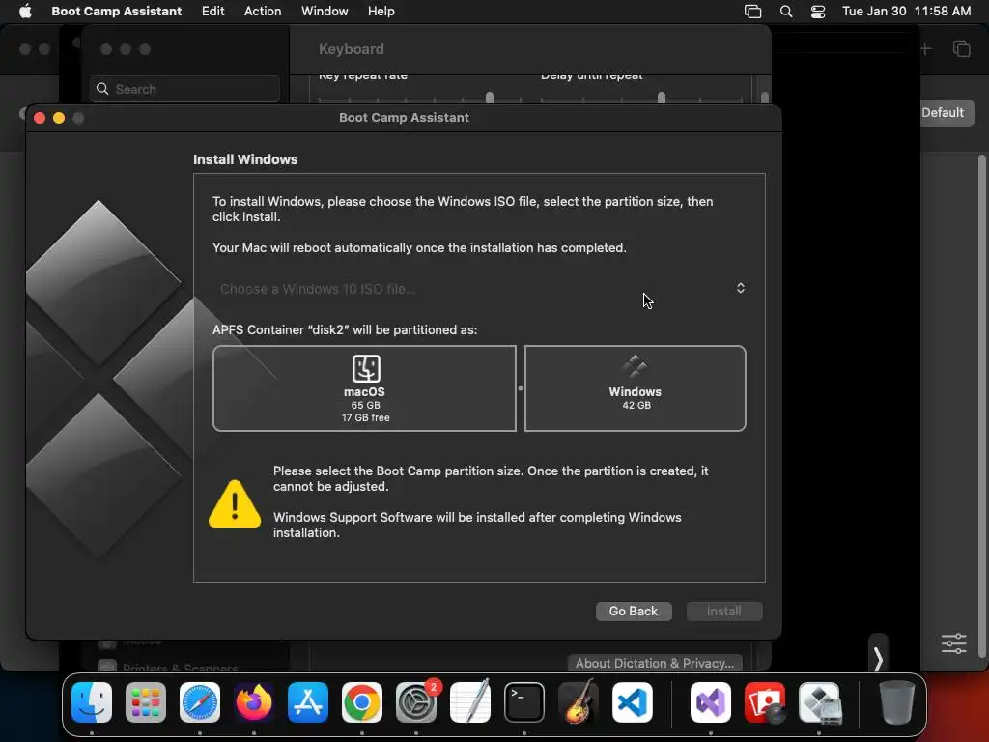Click the Stage Manager menu bar icon

753,12
